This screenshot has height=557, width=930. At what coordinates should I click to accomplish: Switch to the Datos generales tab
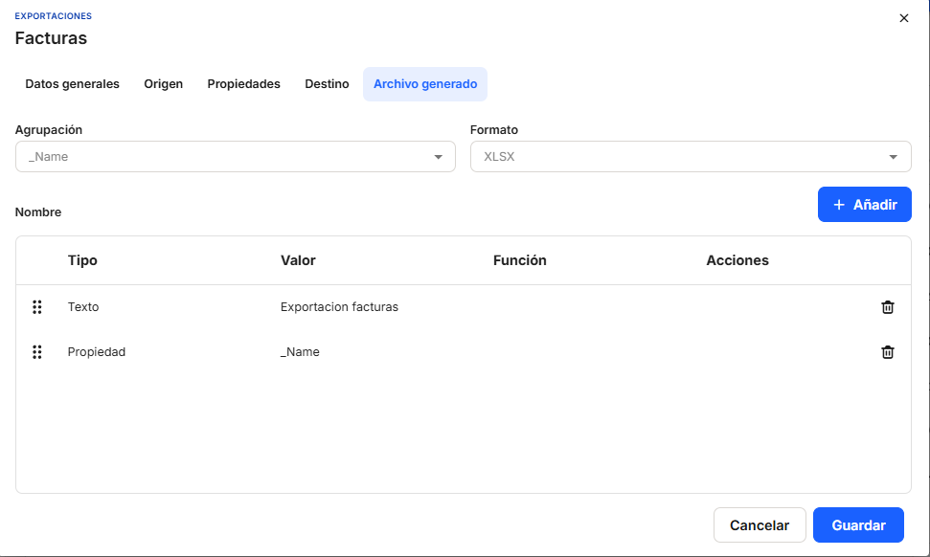[72, 84]
